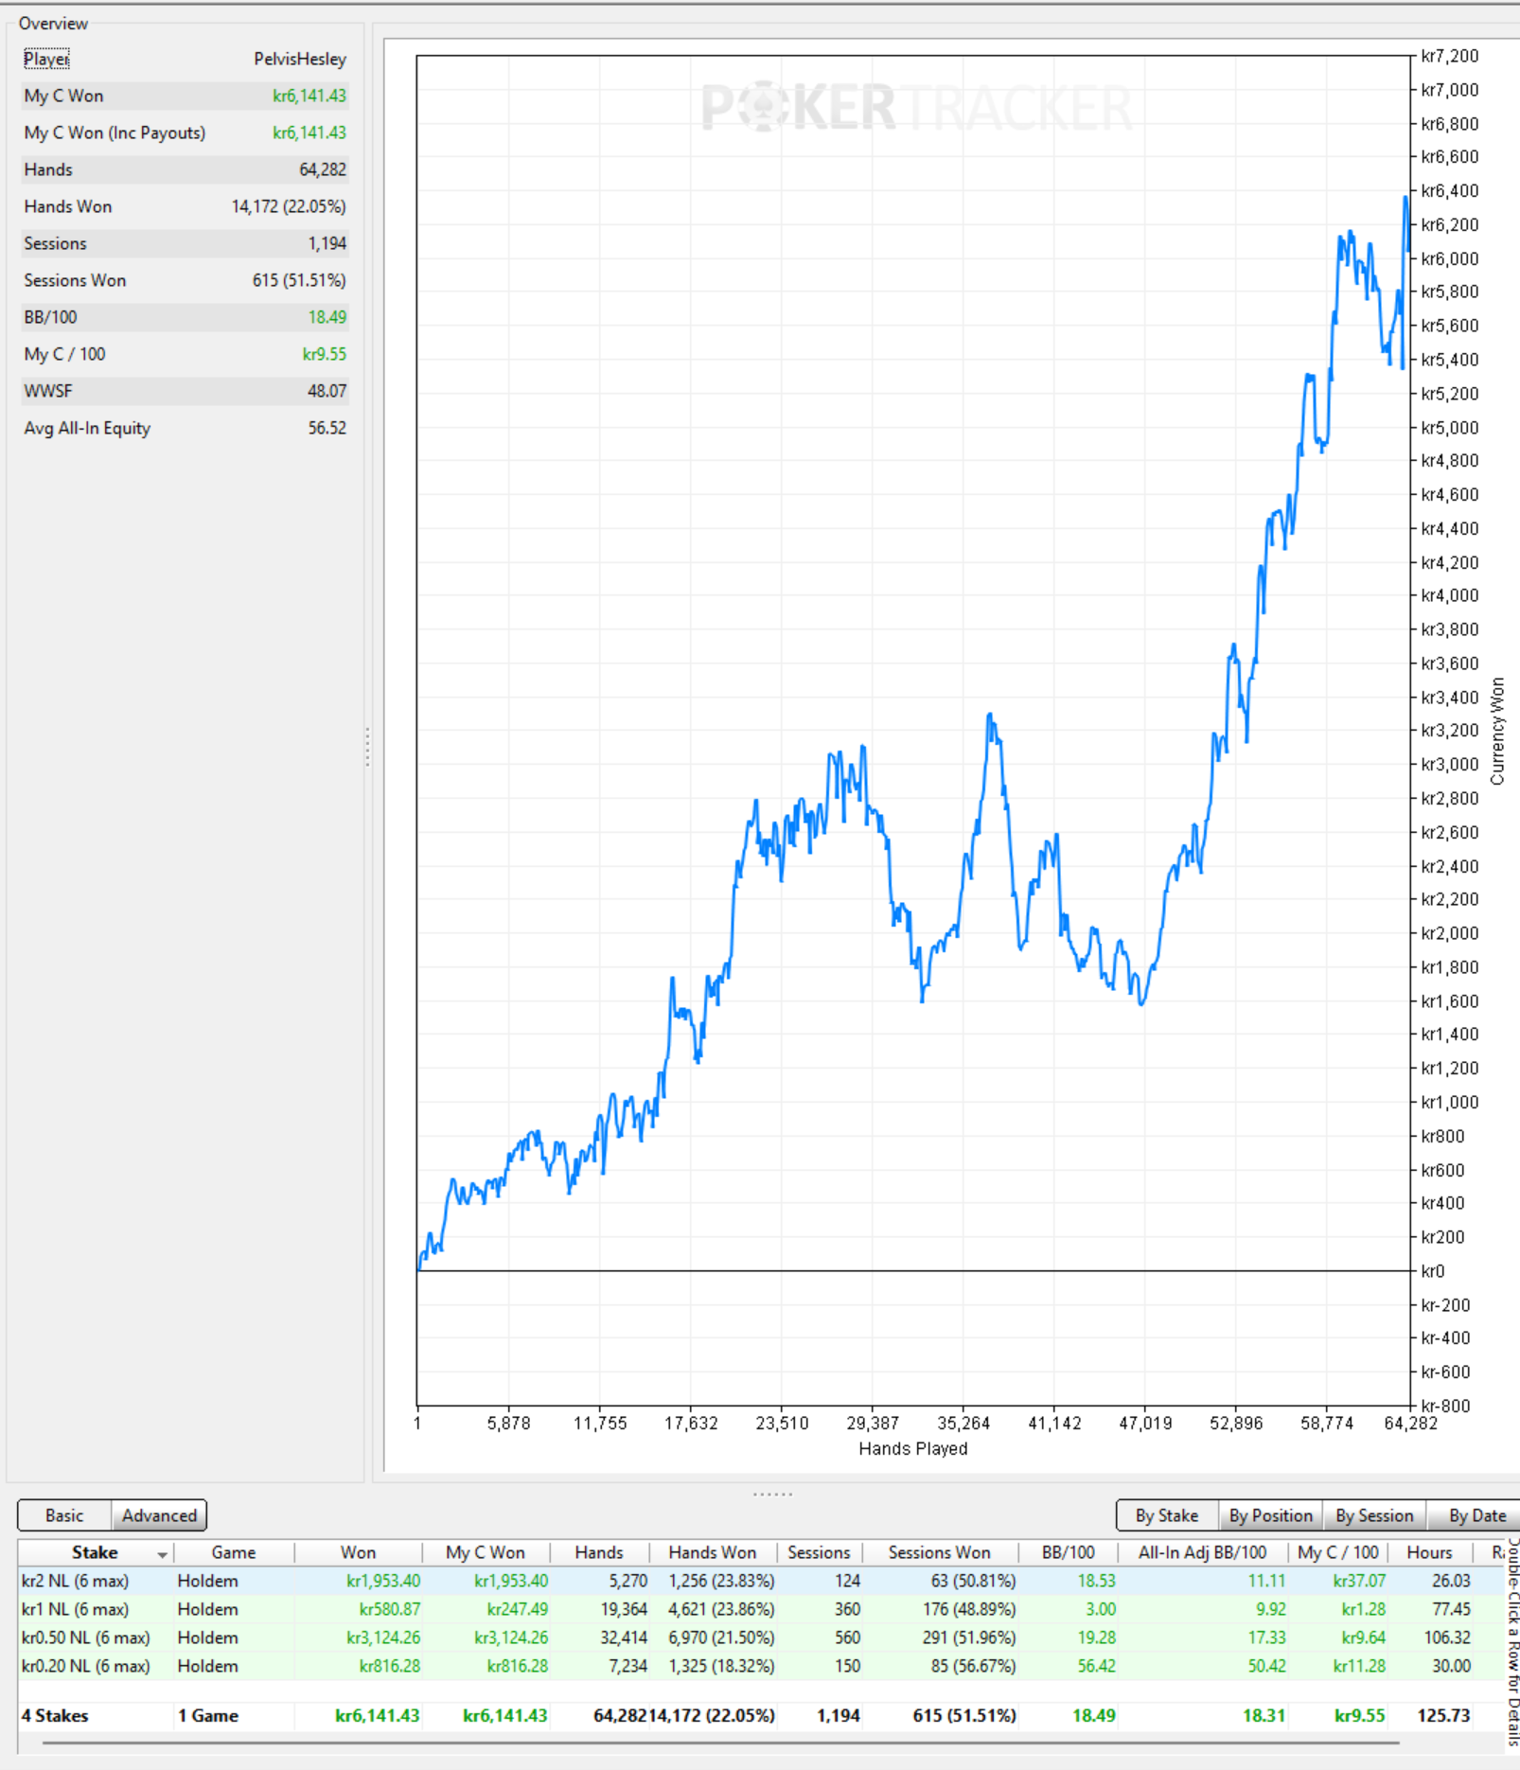Switch to Basic view toggle
The width and height of the screenshot is (1520, 1770).
tap(64, 1515)
